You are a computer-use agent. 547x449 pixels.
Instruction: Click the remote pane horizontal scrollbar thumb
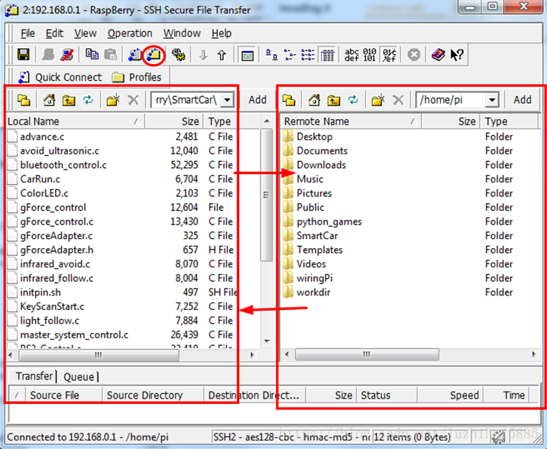[367, 354]
